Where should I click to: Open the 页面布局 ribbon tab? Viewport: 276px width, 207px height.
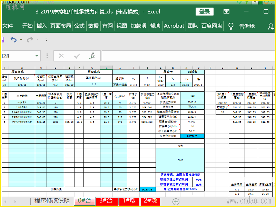(x=61, y=26)
